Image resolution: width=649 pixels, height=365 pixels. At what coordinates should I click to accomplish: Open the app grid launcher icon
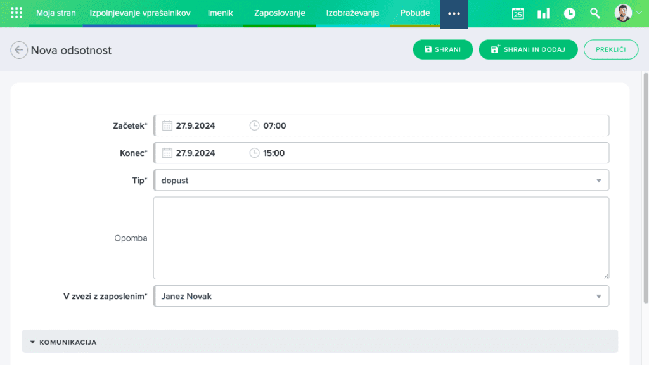click(16, 13)
